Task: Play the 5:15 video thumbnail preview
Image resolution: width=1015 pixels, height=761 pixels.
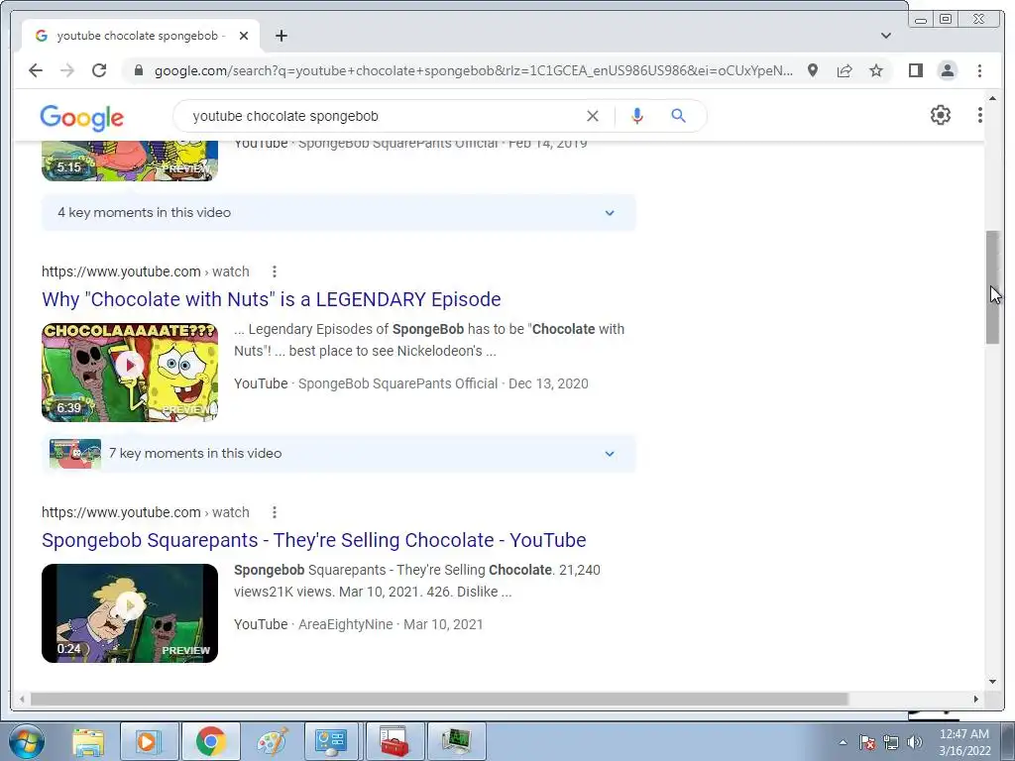Action: coord(130,161)
